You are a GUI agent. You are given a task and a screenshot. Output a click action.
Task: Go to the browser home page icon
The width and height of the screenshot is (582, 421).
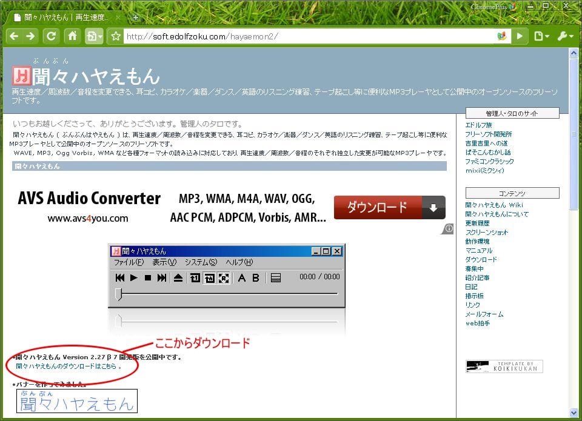72,36
